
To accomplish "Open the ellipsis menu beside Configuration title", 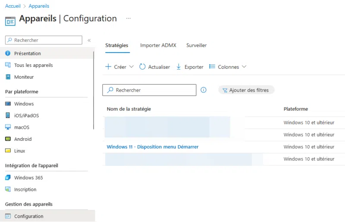I will [x=128, y=19].
